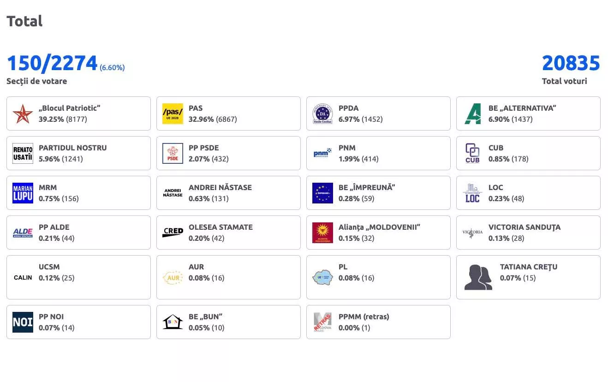Click the PPDA round DA logo

(x=322, y=113)
